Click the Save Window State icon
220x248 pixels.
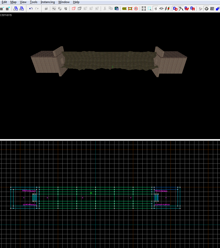(x=22, y=9)
